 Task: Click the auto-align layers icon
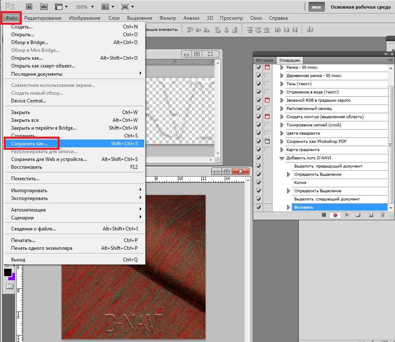click(310, 30)
